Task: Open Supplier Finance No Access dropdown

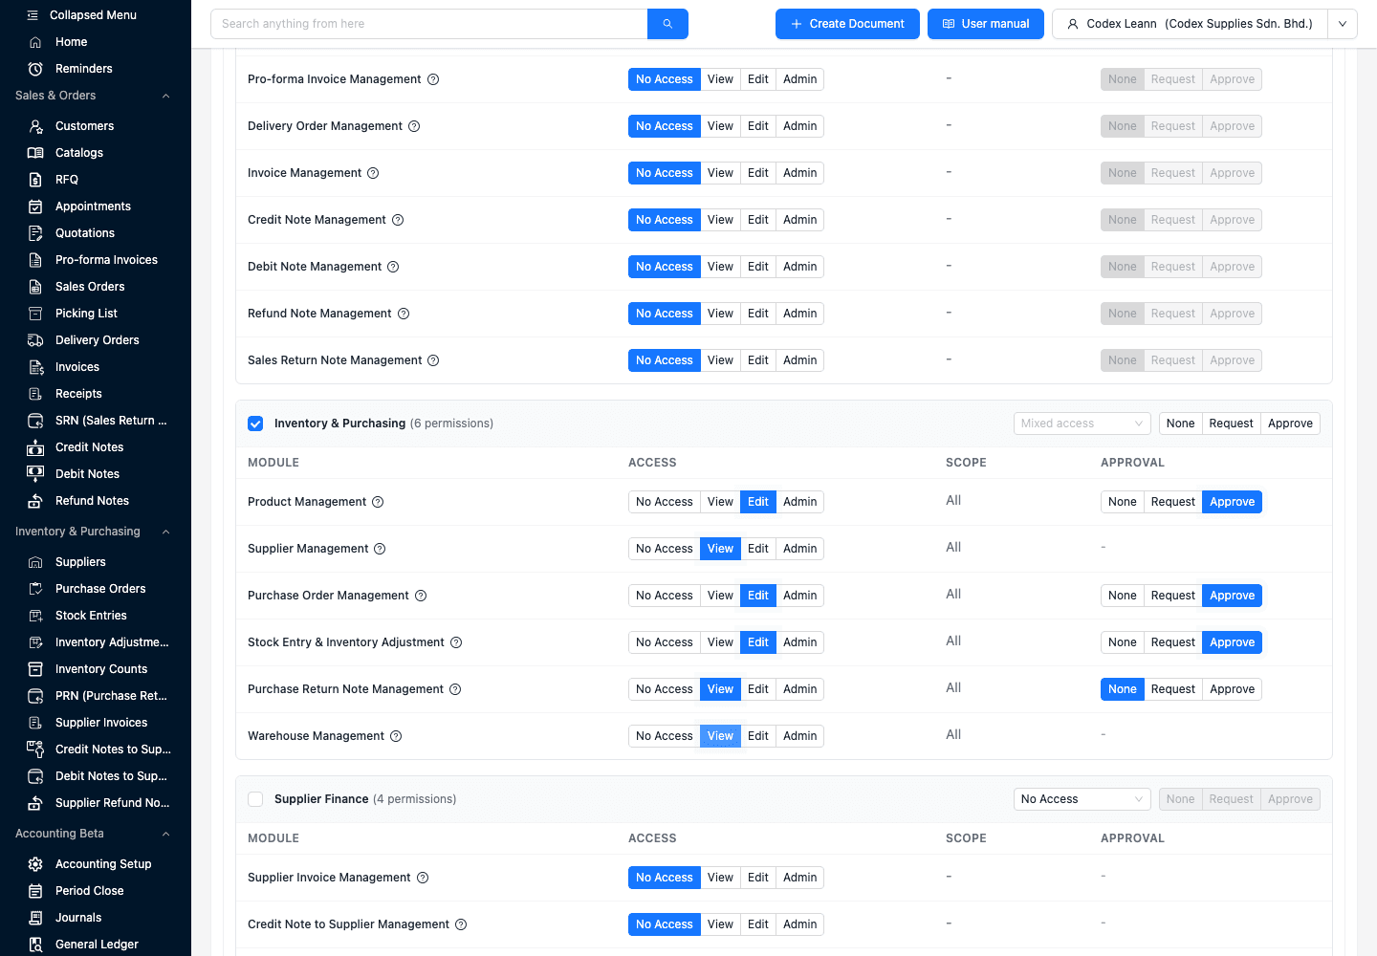Action: [x=1082, y=799]
